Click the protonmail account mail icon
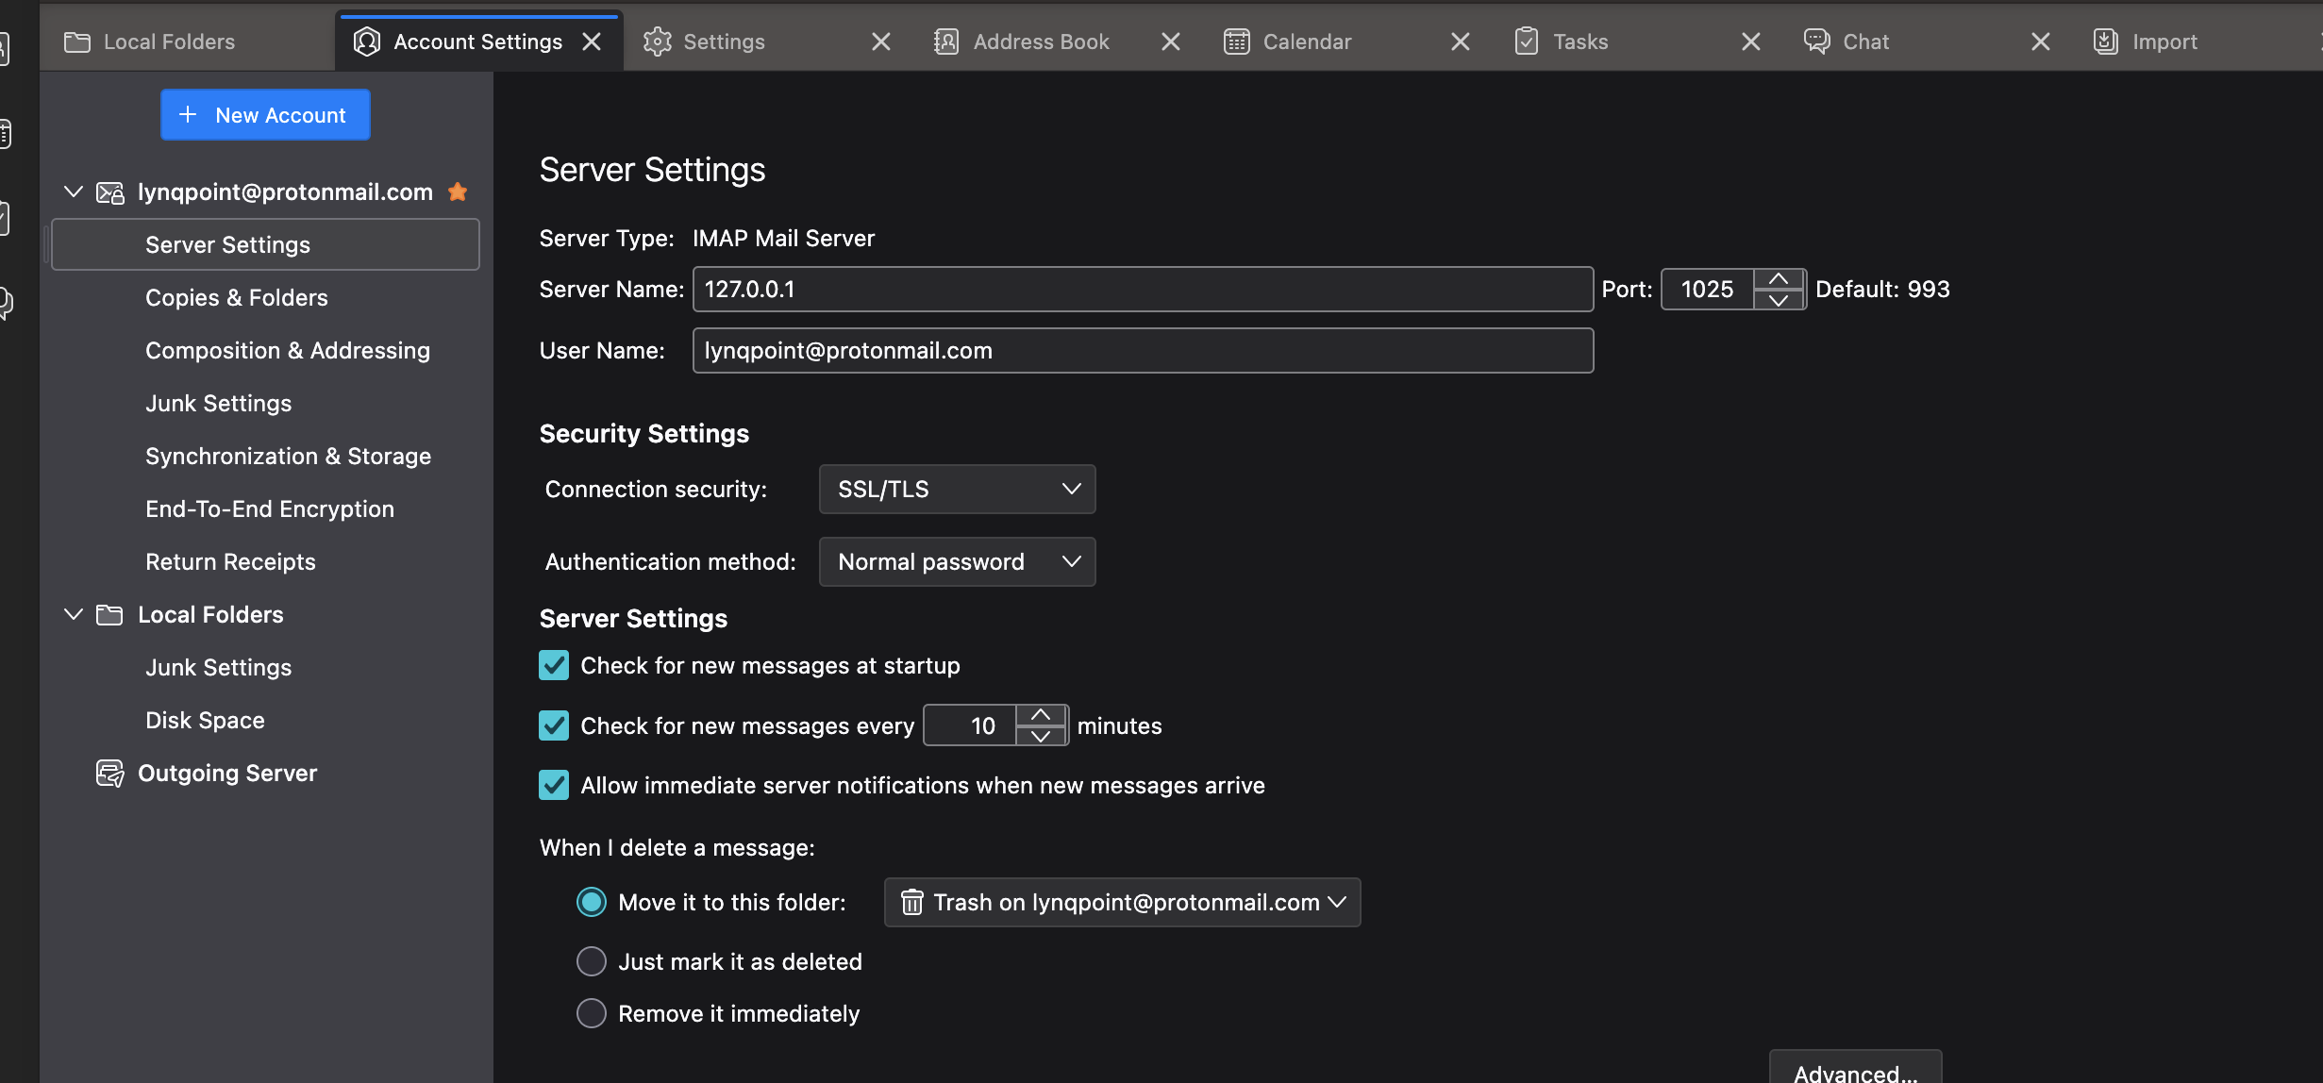The height and width of the screenshot is (1083, 2323). [x=110, y=192]
